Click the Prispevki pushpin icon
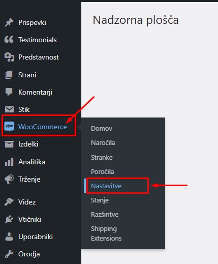The image size is (218, 264). pos(9,22)
